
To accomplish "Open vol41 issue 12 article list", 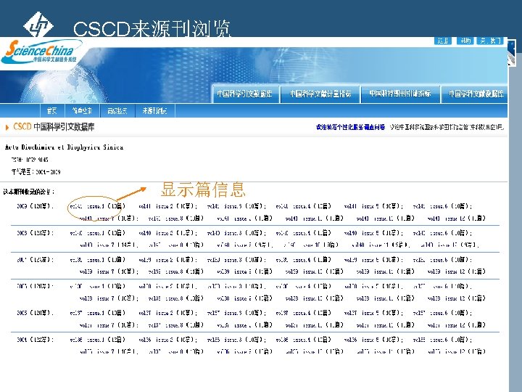I will 457,219.
